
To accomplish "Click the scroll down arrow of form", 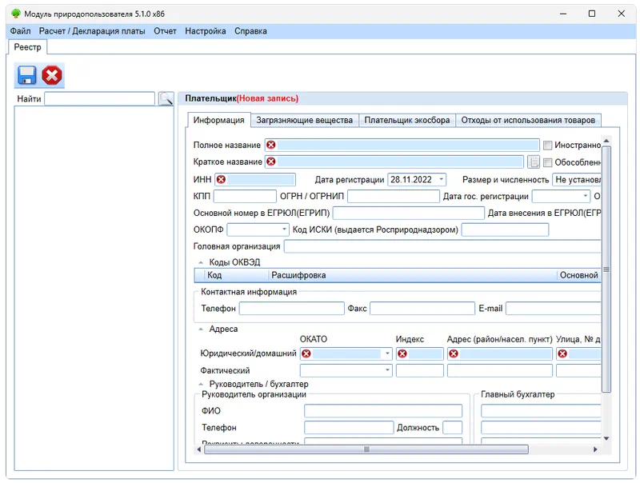I will pyautogui.click(x=606, y=438).
